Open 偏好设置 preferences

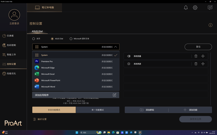(x=40, y=119)
